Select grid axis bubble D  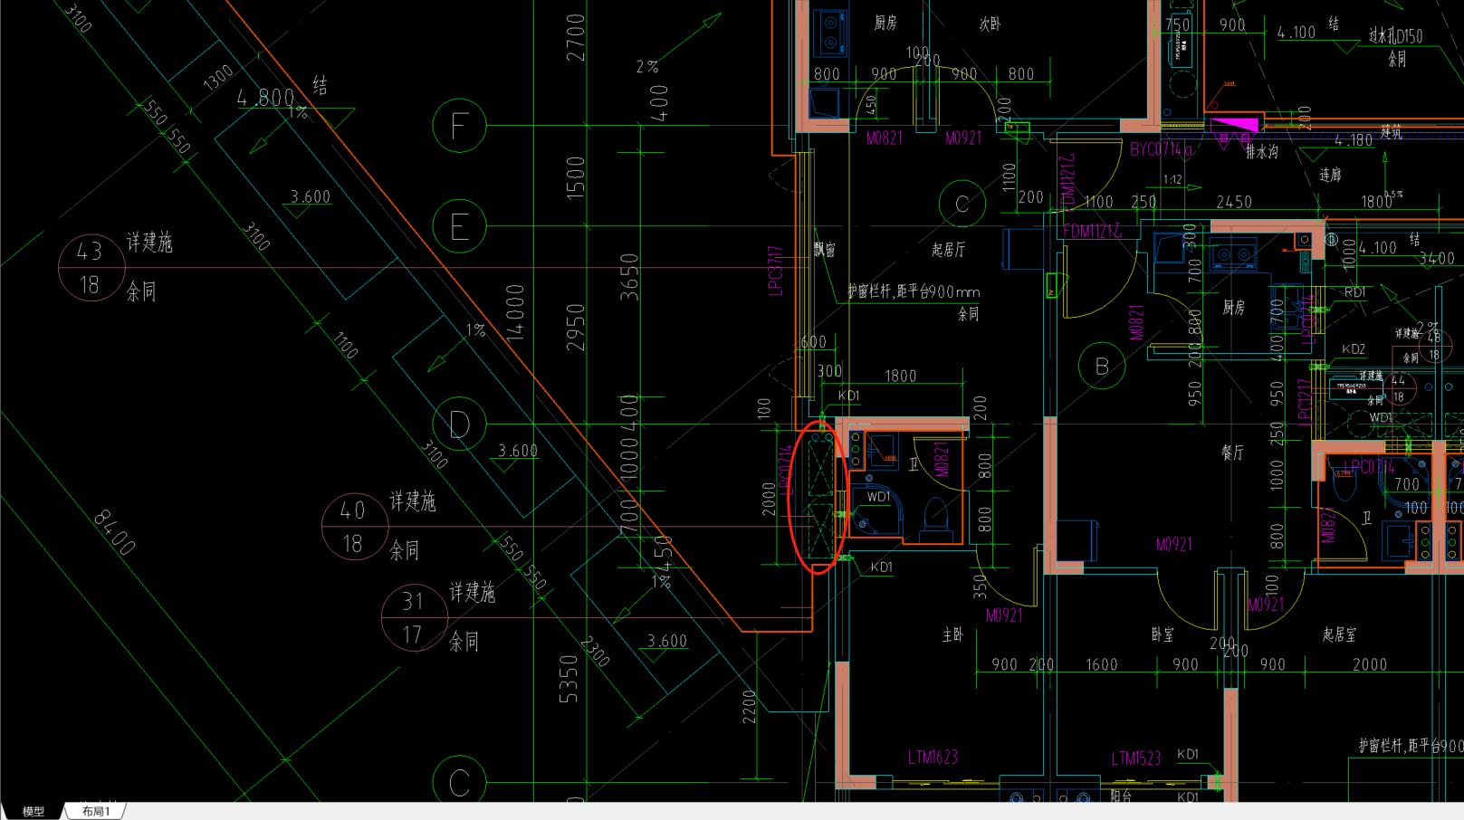click(x=459, y=424)
